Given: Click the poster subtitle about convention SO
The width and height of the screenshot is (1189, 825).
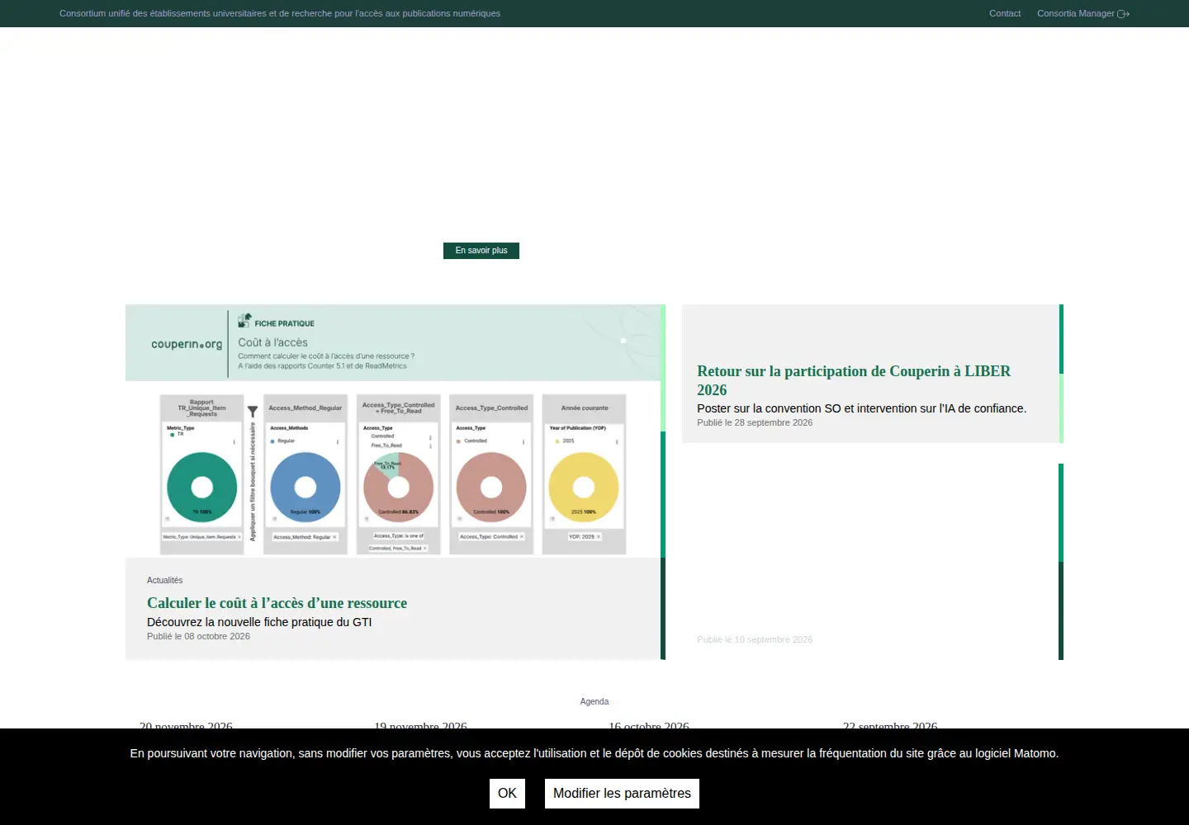Looking at the screenshot, I should (861, 408).
